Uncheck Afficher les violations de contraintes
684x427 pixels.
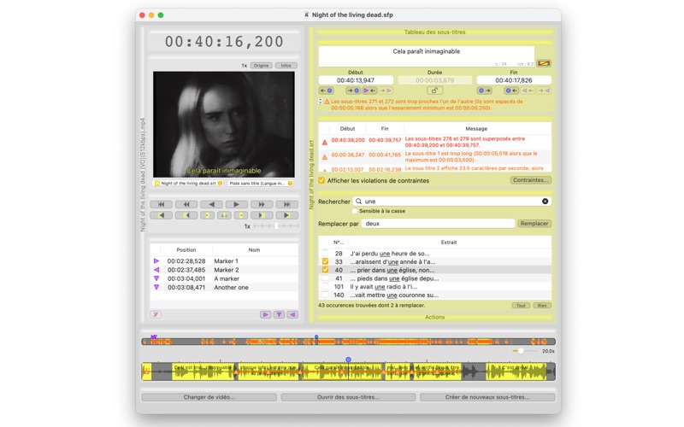tap(321, 180)
